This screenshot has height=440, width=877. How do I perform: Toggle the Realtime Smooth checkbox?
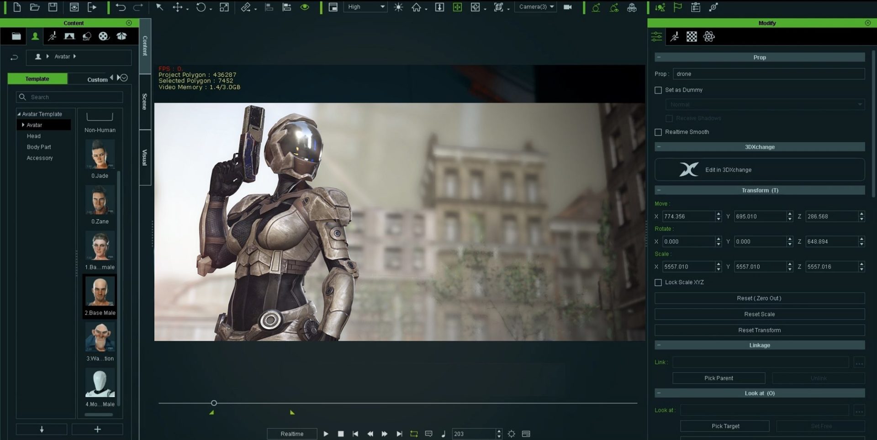(658, 132)
